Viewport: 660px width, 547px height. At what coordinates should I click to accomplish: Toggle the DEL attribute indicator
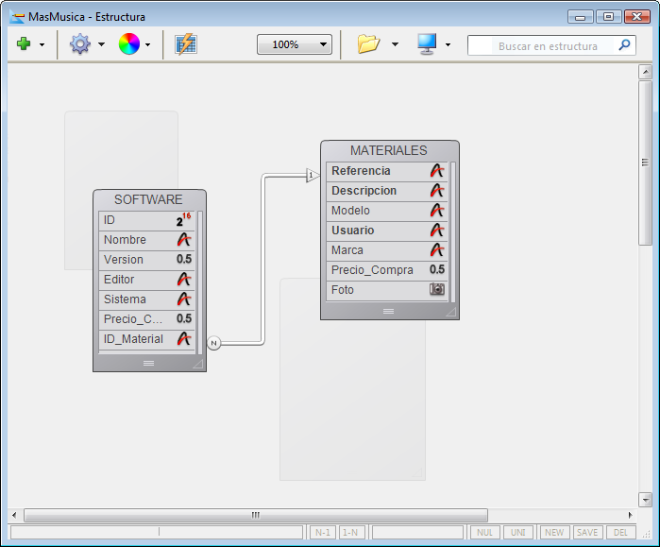point(619,533)
